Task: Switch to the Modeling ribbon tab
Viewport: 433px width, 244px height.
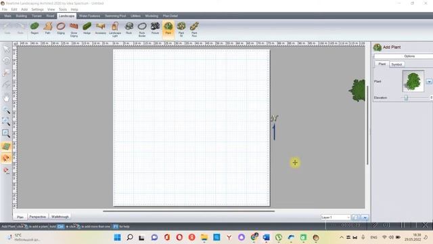Action: 152,16
